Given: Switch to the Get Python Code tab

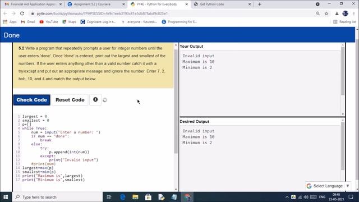Looking at the screenshot, I should click(x=212, y=4).
